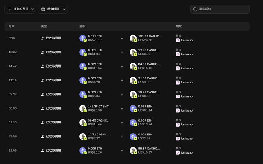263x164 pixels.
Task: Click the fee-collected icon in 11:14 row
Action: [x=43, y=80]
